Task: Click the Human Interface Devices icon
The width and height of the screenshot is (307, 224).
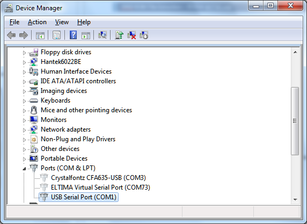Action: tap(34, 71)
